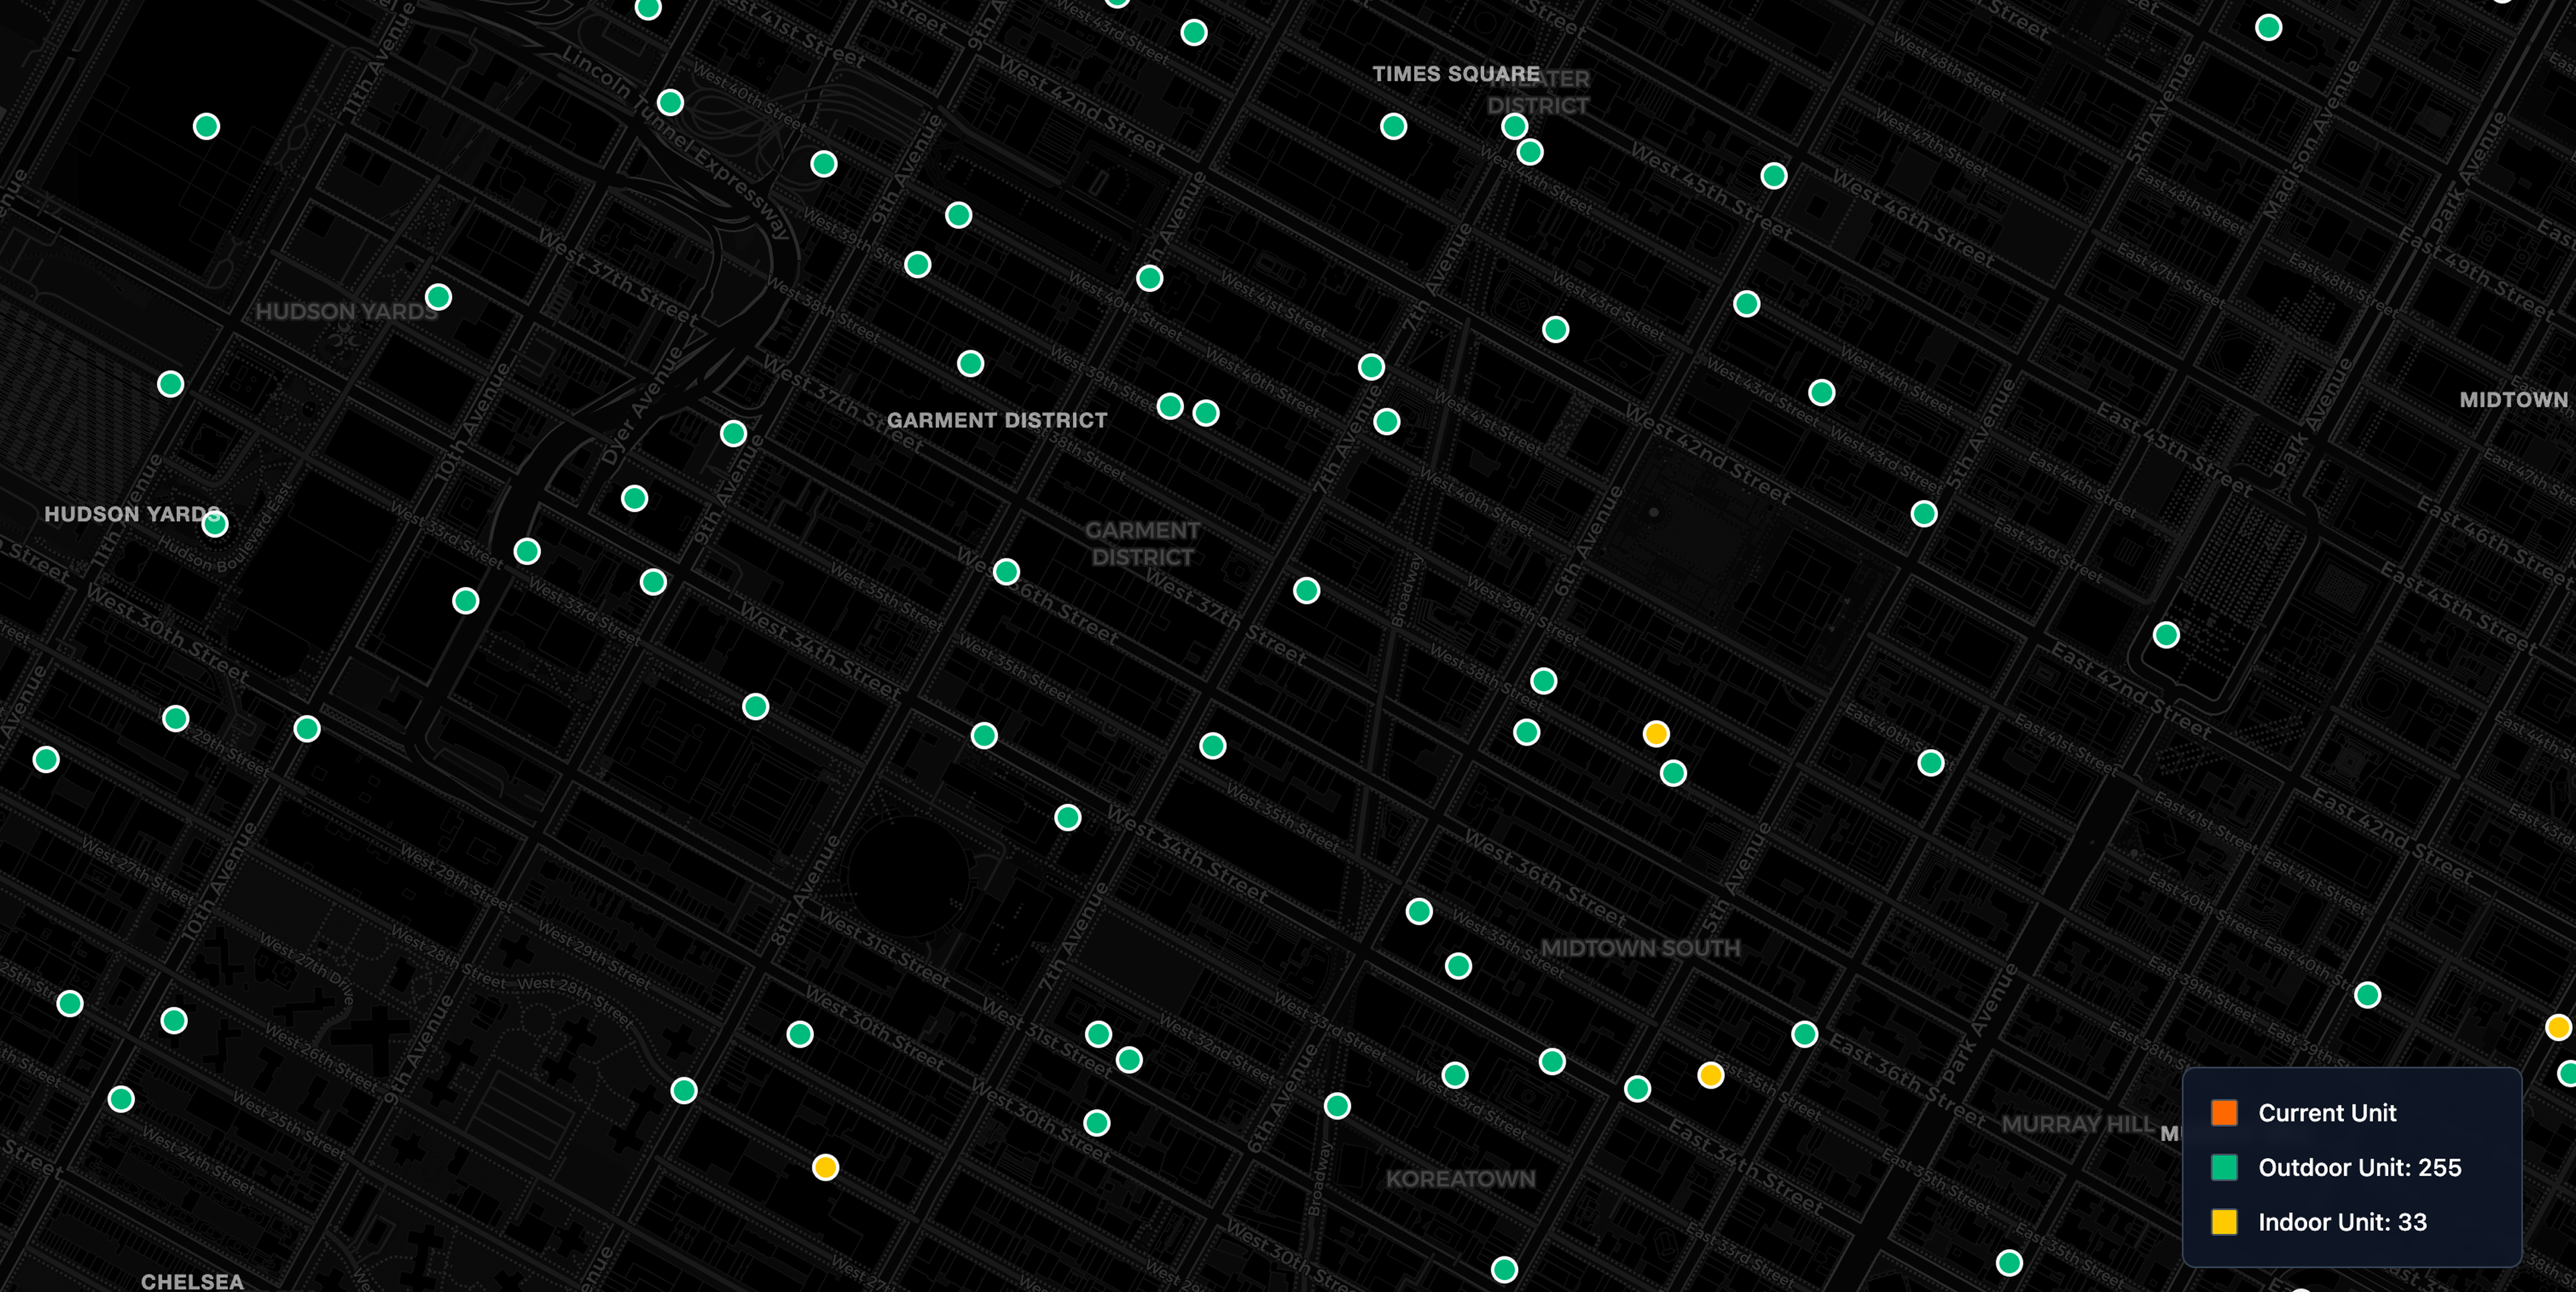Select the 'Current Unit' legend label

[2327, 1113]
